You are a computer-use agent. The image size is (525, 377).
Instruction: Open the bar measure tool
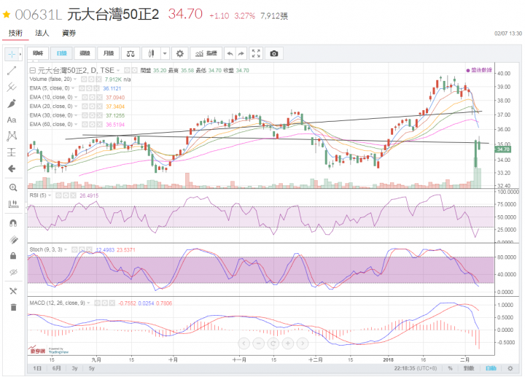13,204
